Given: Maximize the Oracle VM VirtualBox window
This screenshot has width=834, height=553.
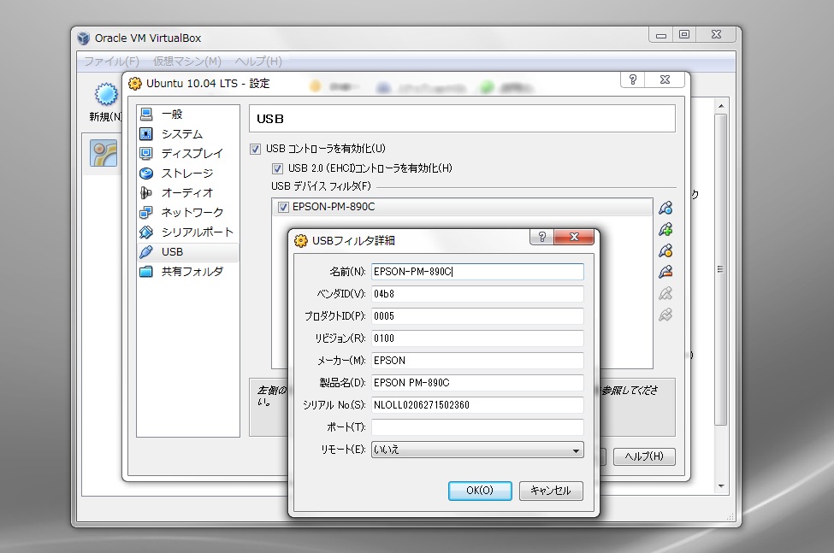Looking at the screenshot, I should (684, 34).
